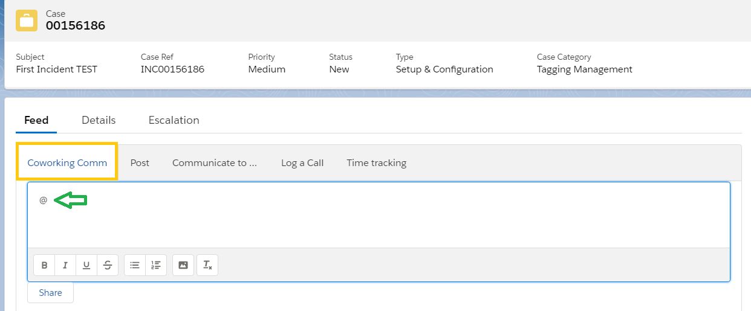Remove text formatting with clear icon
The height and width of the screenshot is (311, 751).
click(x=207, y=265)
